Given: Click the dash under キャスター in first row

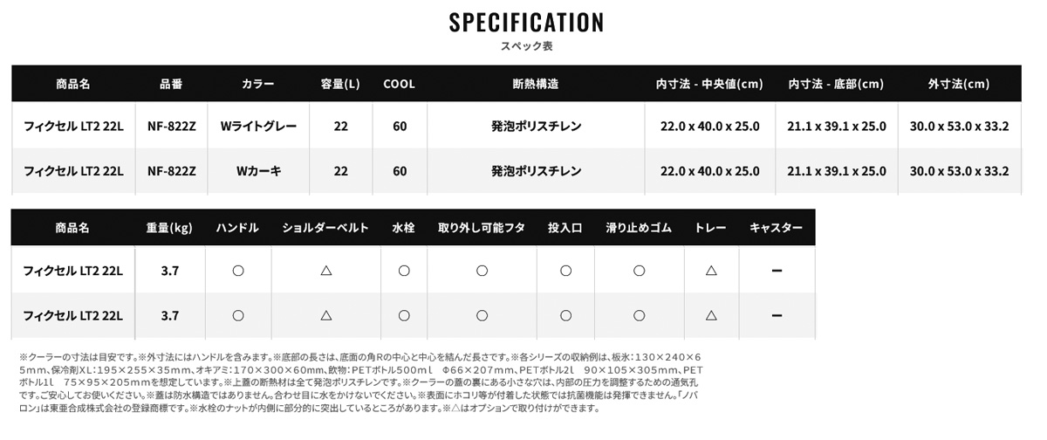Looking at the screenshot, I should pyautogui.click(x=777, y=272).
